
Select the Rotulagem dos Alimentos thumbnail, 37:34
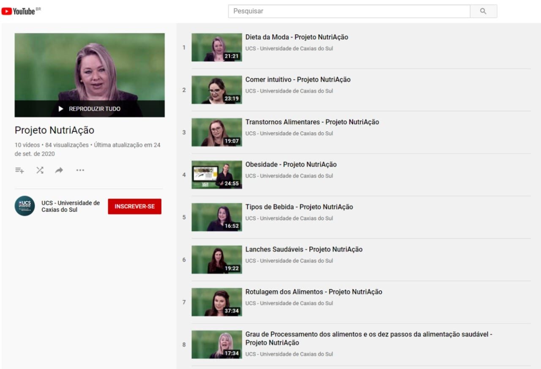tap(217, 302)
